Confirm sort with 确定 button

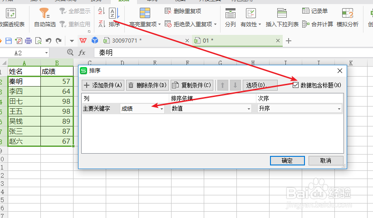pyautogui.click(x=287, y=161)
